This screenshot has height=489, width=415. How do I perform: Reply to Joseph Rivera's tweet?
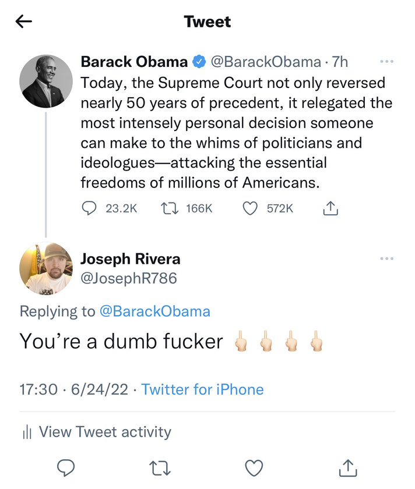pyautogui.click(x=66, y=468)
